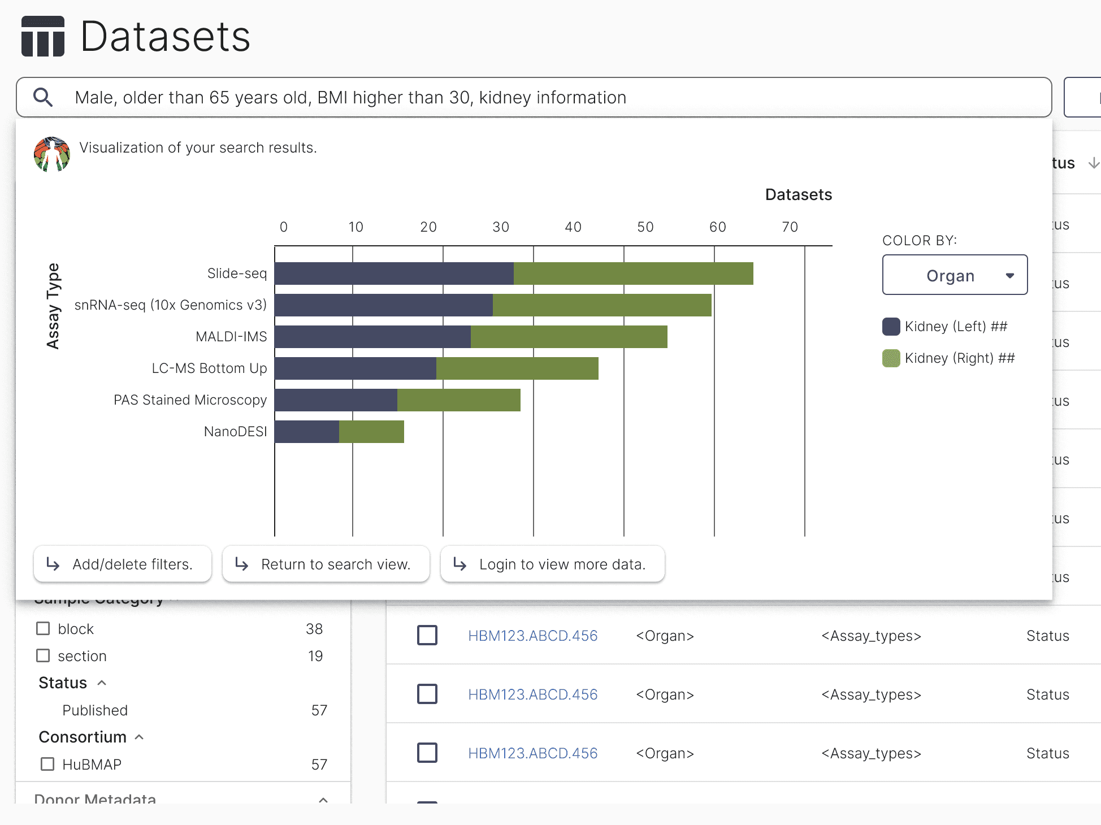This screenshot has height=825, width=1101.
Task: Open the Color By Organ dropdown
Action: coord(955,275)
